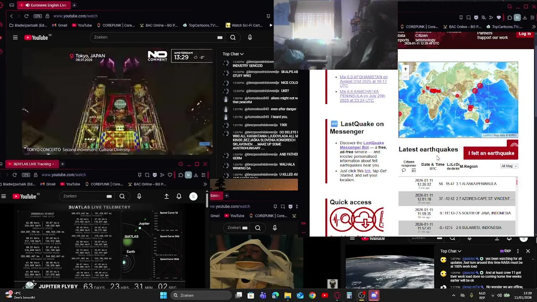The width and height of the screenshot is (537, 302).
Task: Open virtual keyboard icon in Euronews search box
Action: coord(220,37)
